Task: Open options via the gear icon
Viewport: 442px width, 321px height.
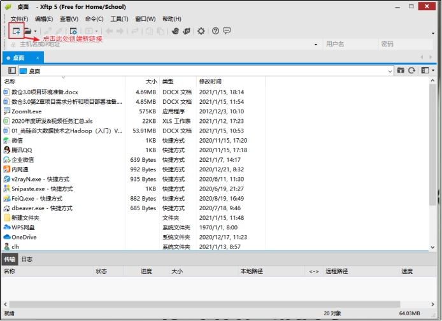Action: (201, 31)
